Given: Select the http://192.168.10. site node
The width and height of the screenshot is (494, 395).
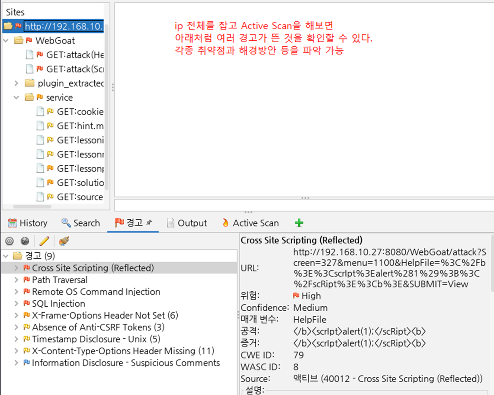Looking at the screenshot, I should 63,26.
